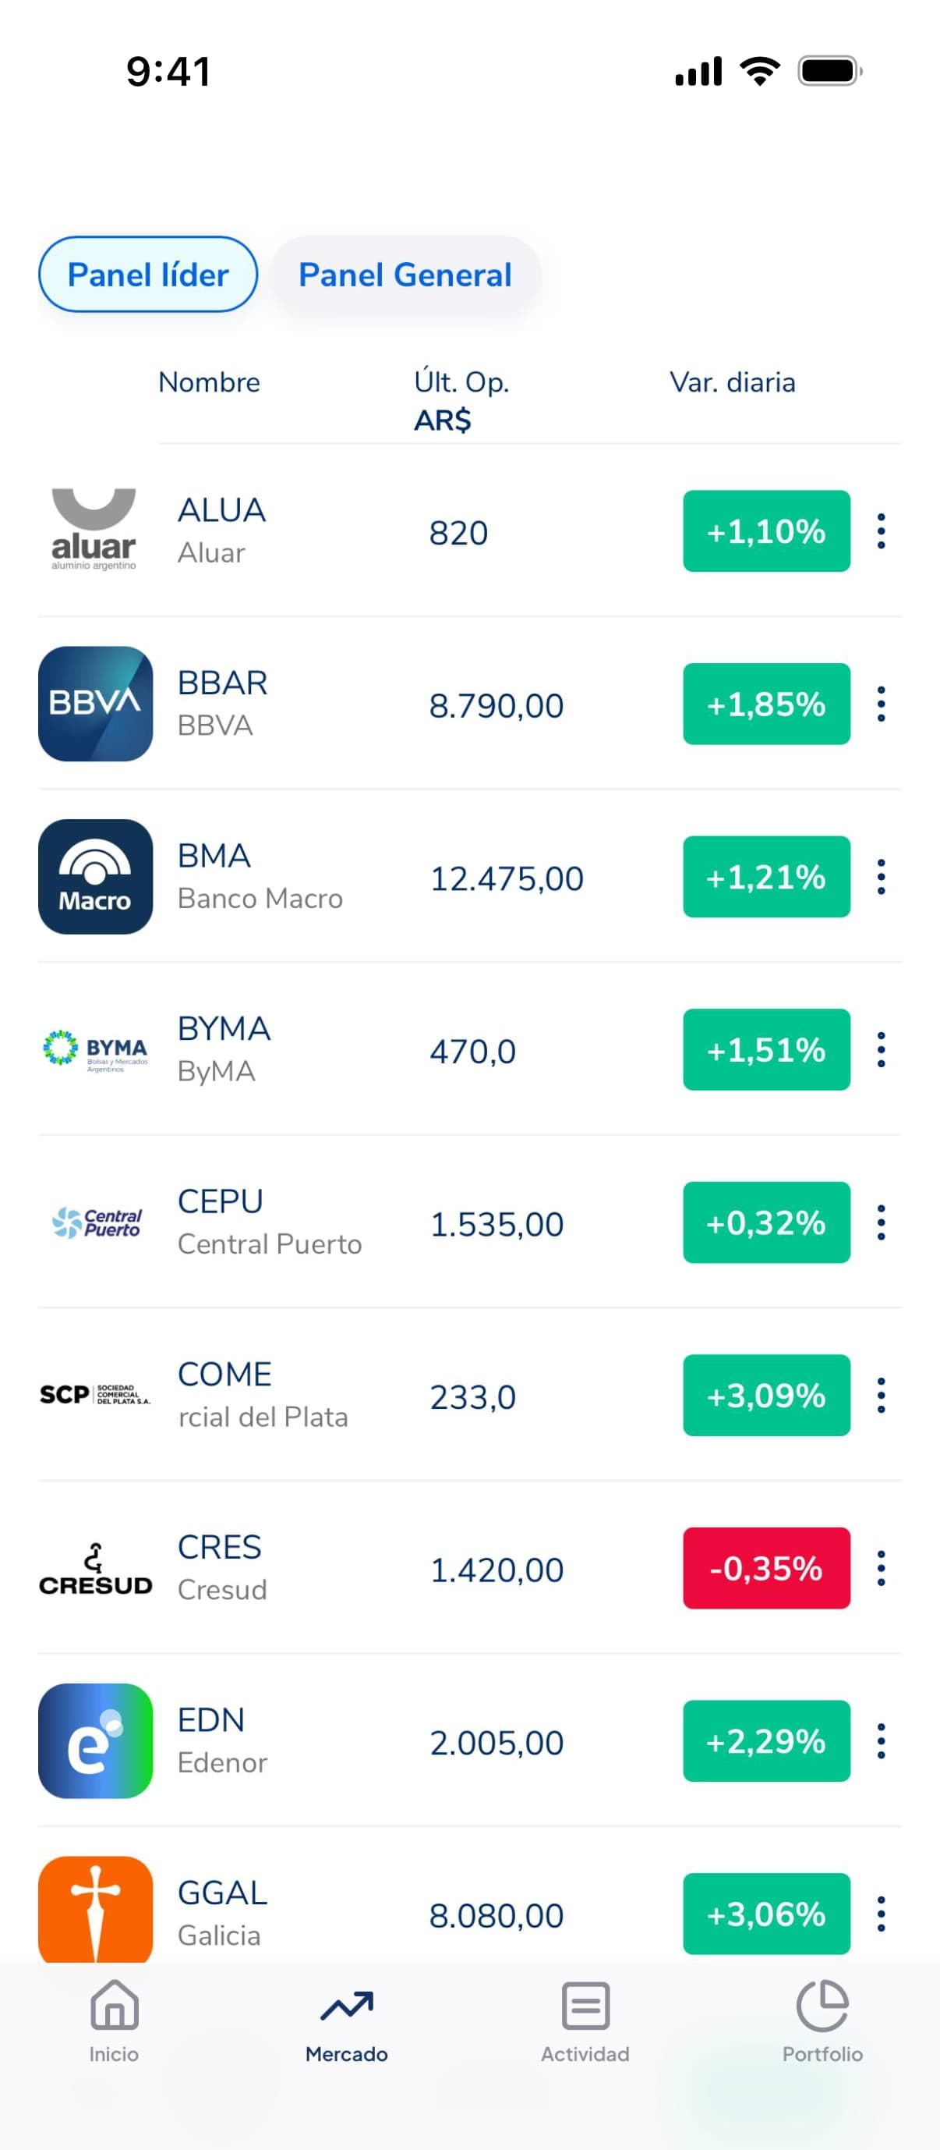Tap the Edenor logo icon
Image resolution: width=940 pixels, height=2150 pixels.
[x=95, y=1740]
